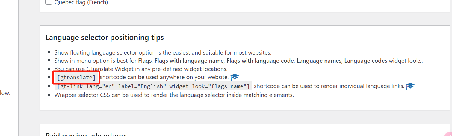Click the "Quebec flag (French)" checkbox label
Viewport: 452px width, 136px height.
coord(81,3)
